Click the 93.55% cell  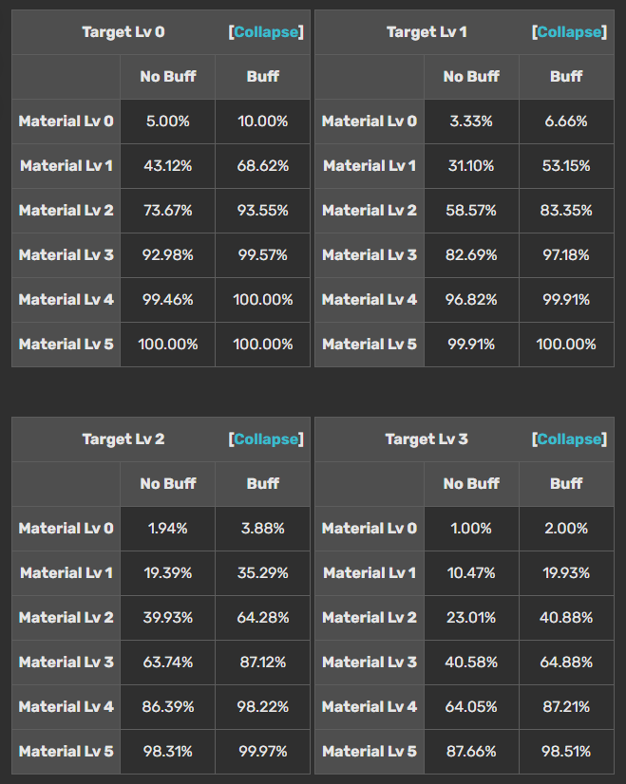(263, 211)
